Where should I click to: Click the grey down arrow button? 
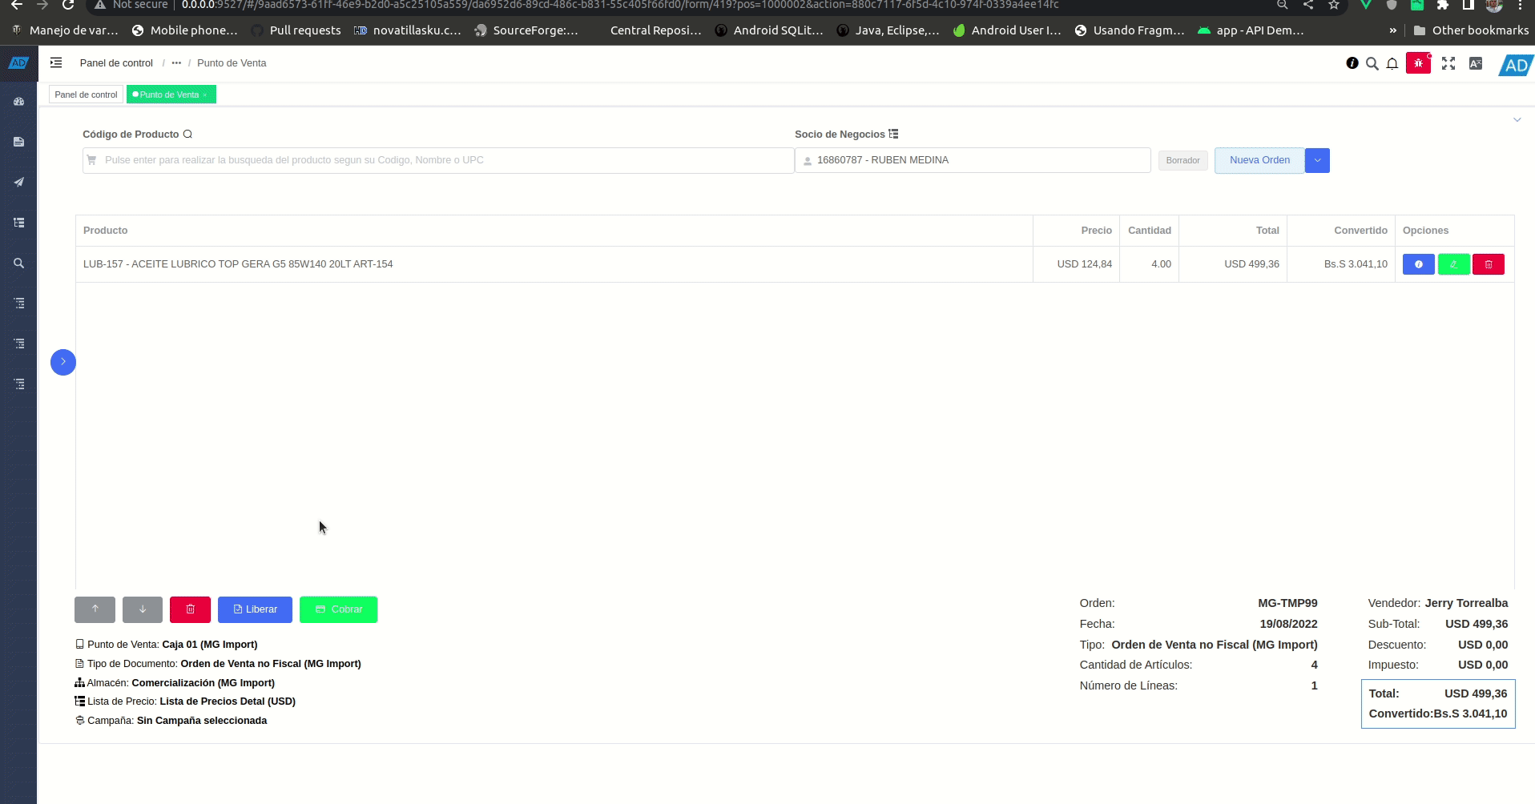[x=143, y=609]
